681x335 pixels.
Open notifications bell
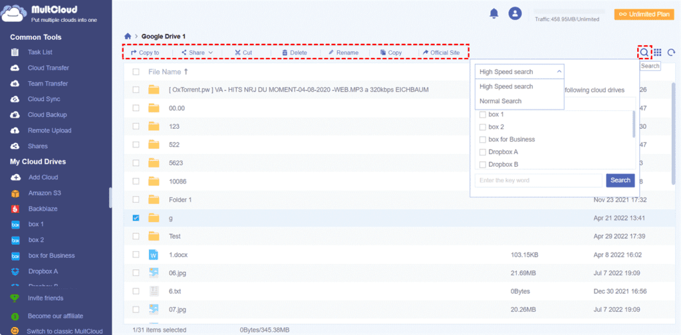coord(494,13)
